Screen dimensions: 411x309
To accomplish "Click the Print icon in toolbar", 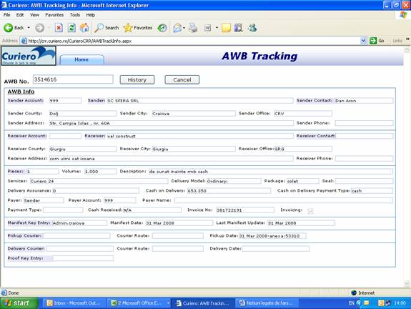I will (193, 28).
